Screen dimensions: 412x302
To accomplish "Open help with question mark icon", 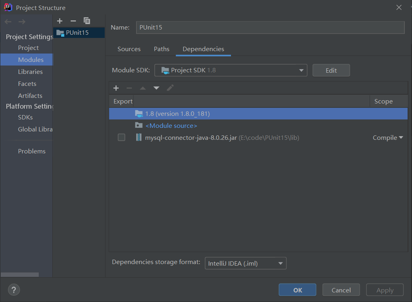I will (14, 290).
